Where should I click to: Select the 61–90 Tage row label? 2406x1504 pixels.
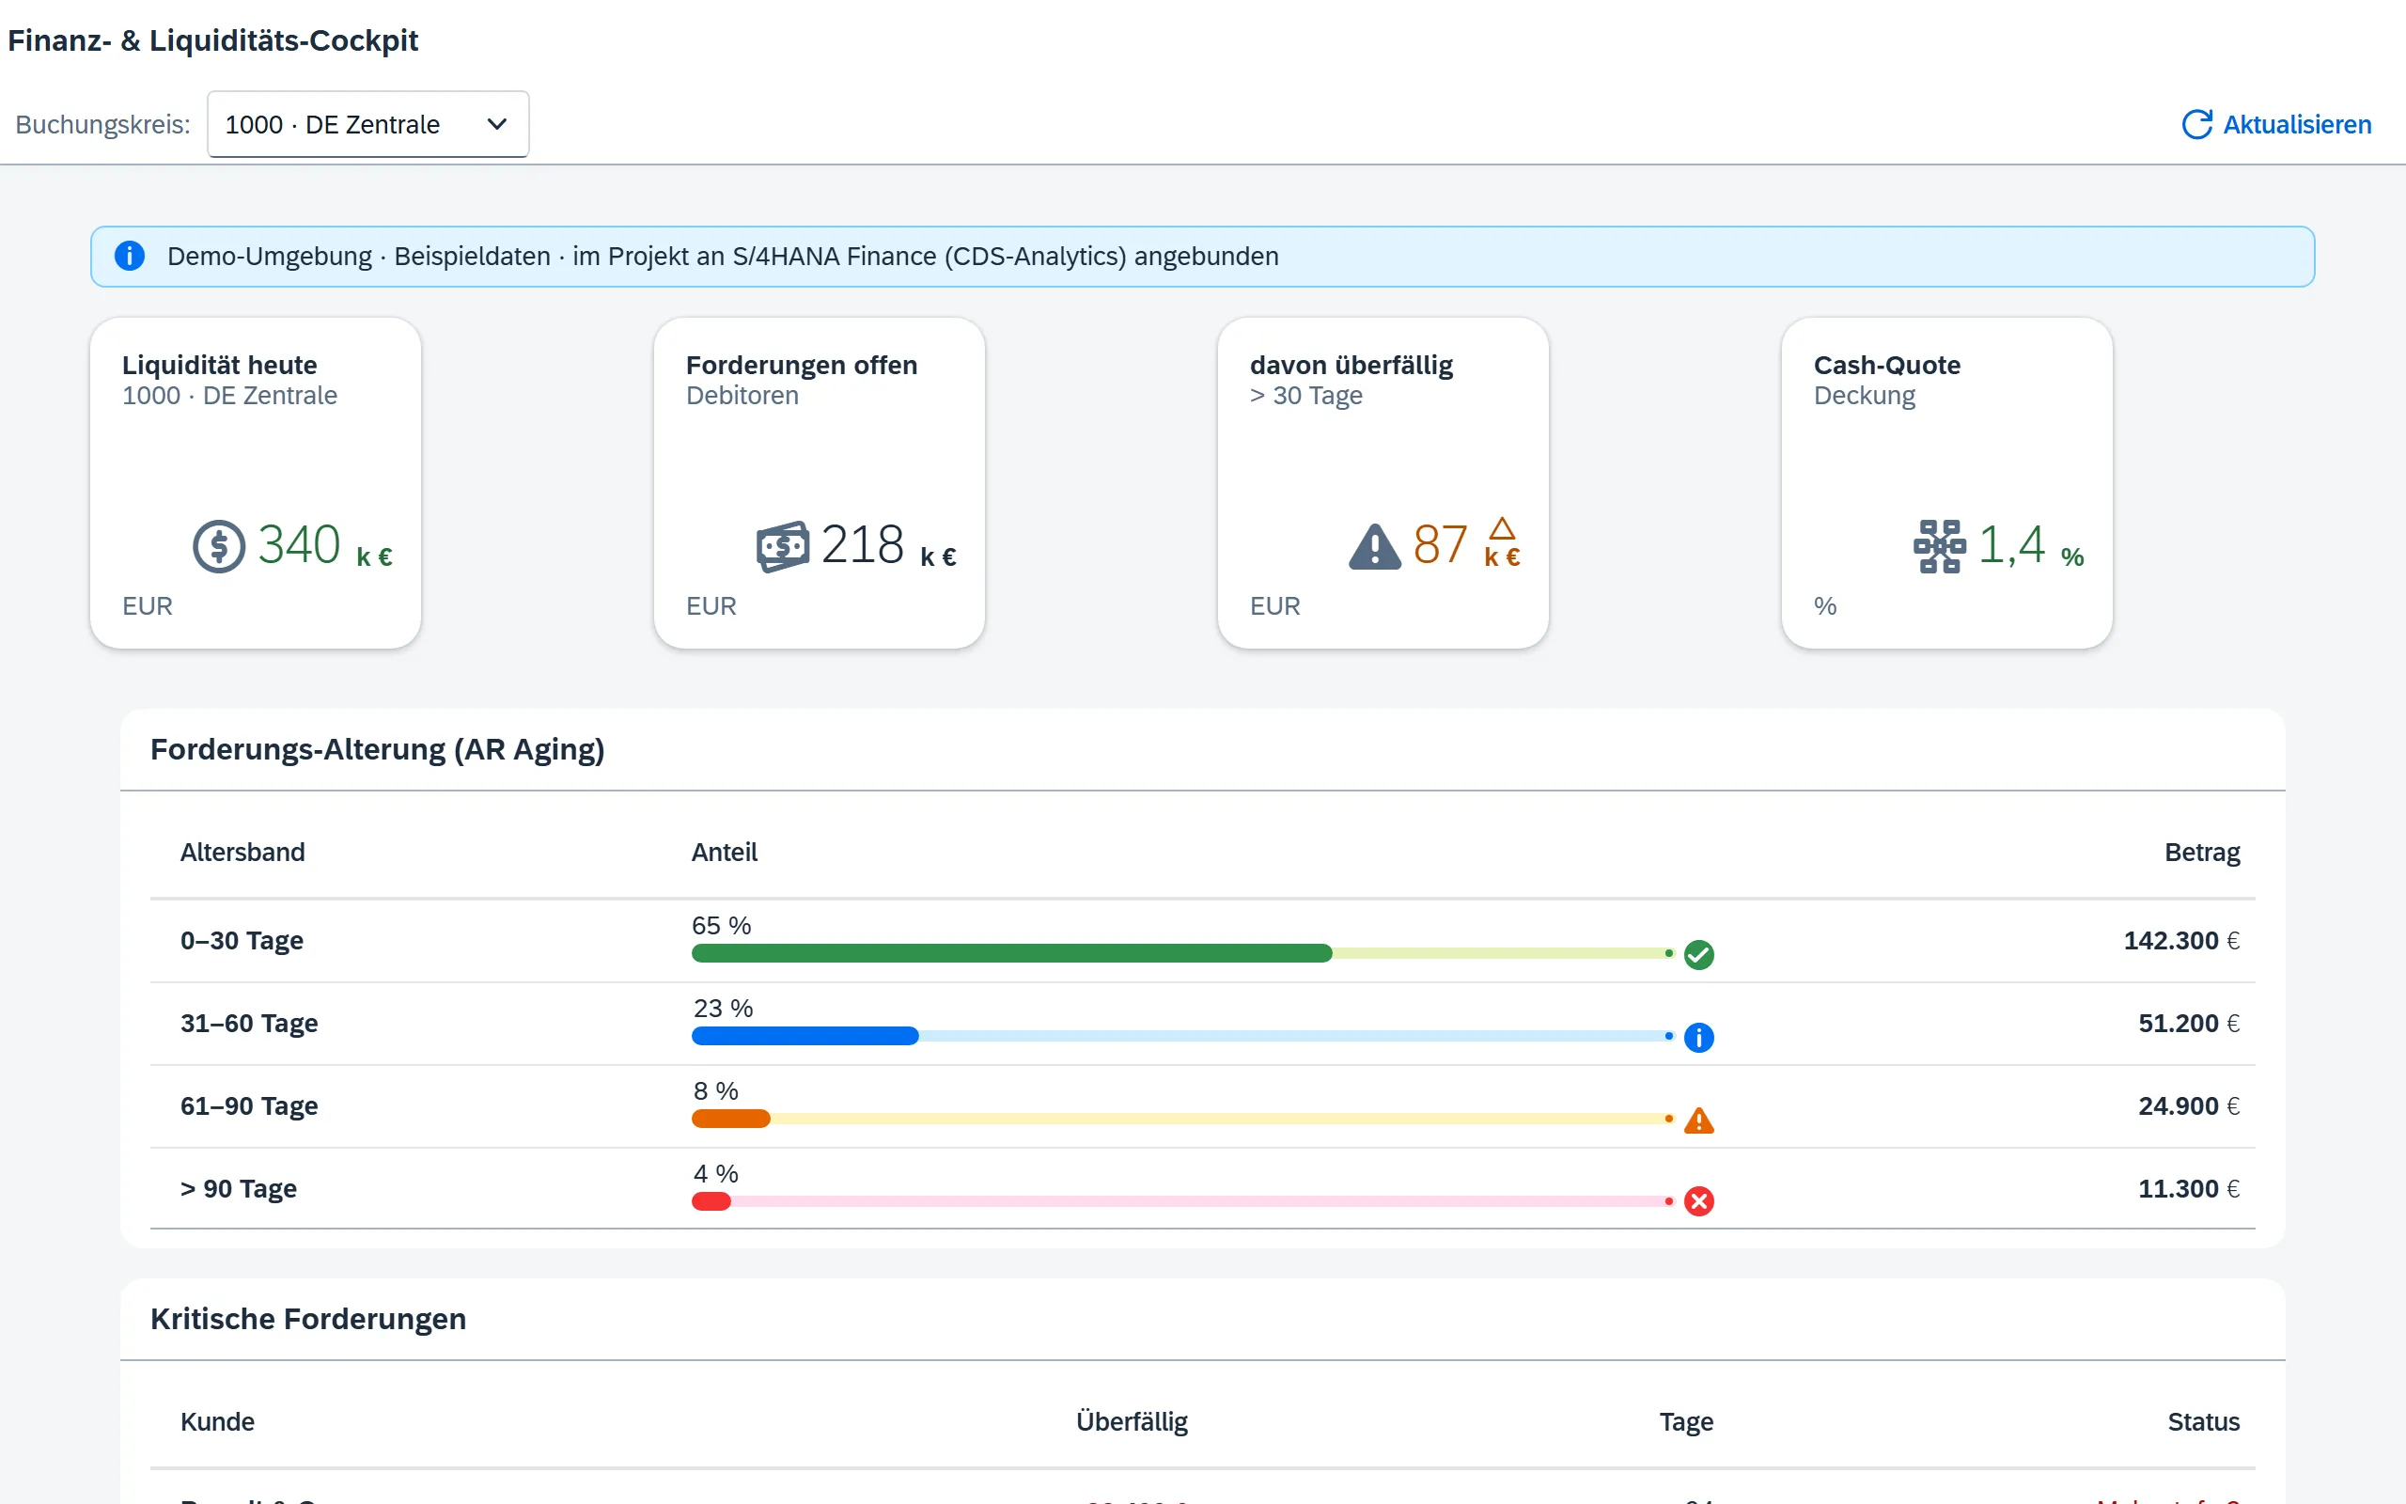pos(248,1105)
